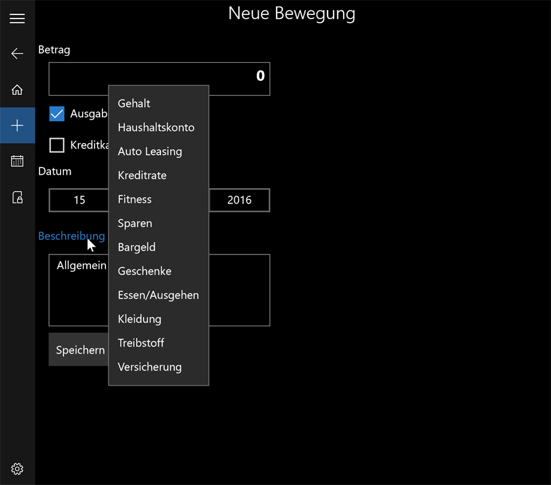Go back with the arrow icon
Viewport: 551px width, 485px height.
pyautogui.click(x=17, y=53)
